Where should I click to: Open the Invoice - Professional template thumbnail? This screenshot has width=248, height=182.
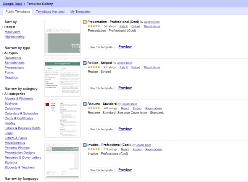pyautogui.click(x=63, y=161)
